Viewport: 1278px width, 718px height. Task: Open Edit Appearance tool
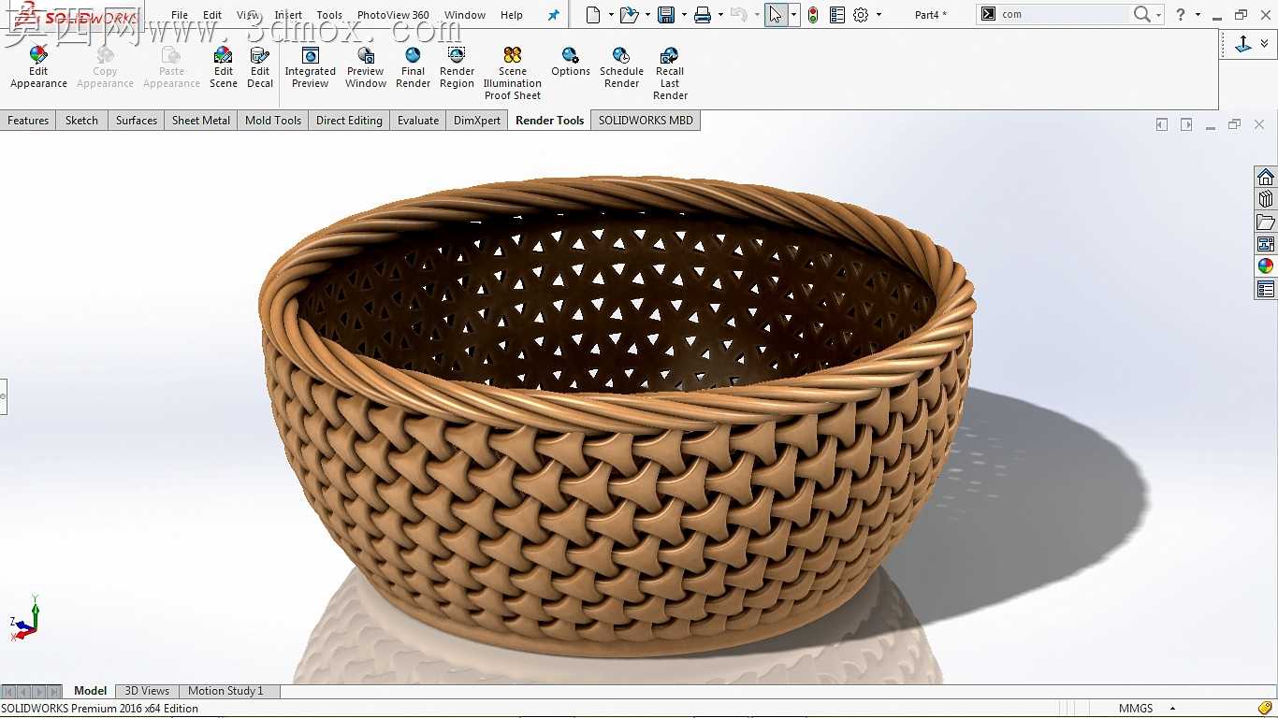(38, 67)
